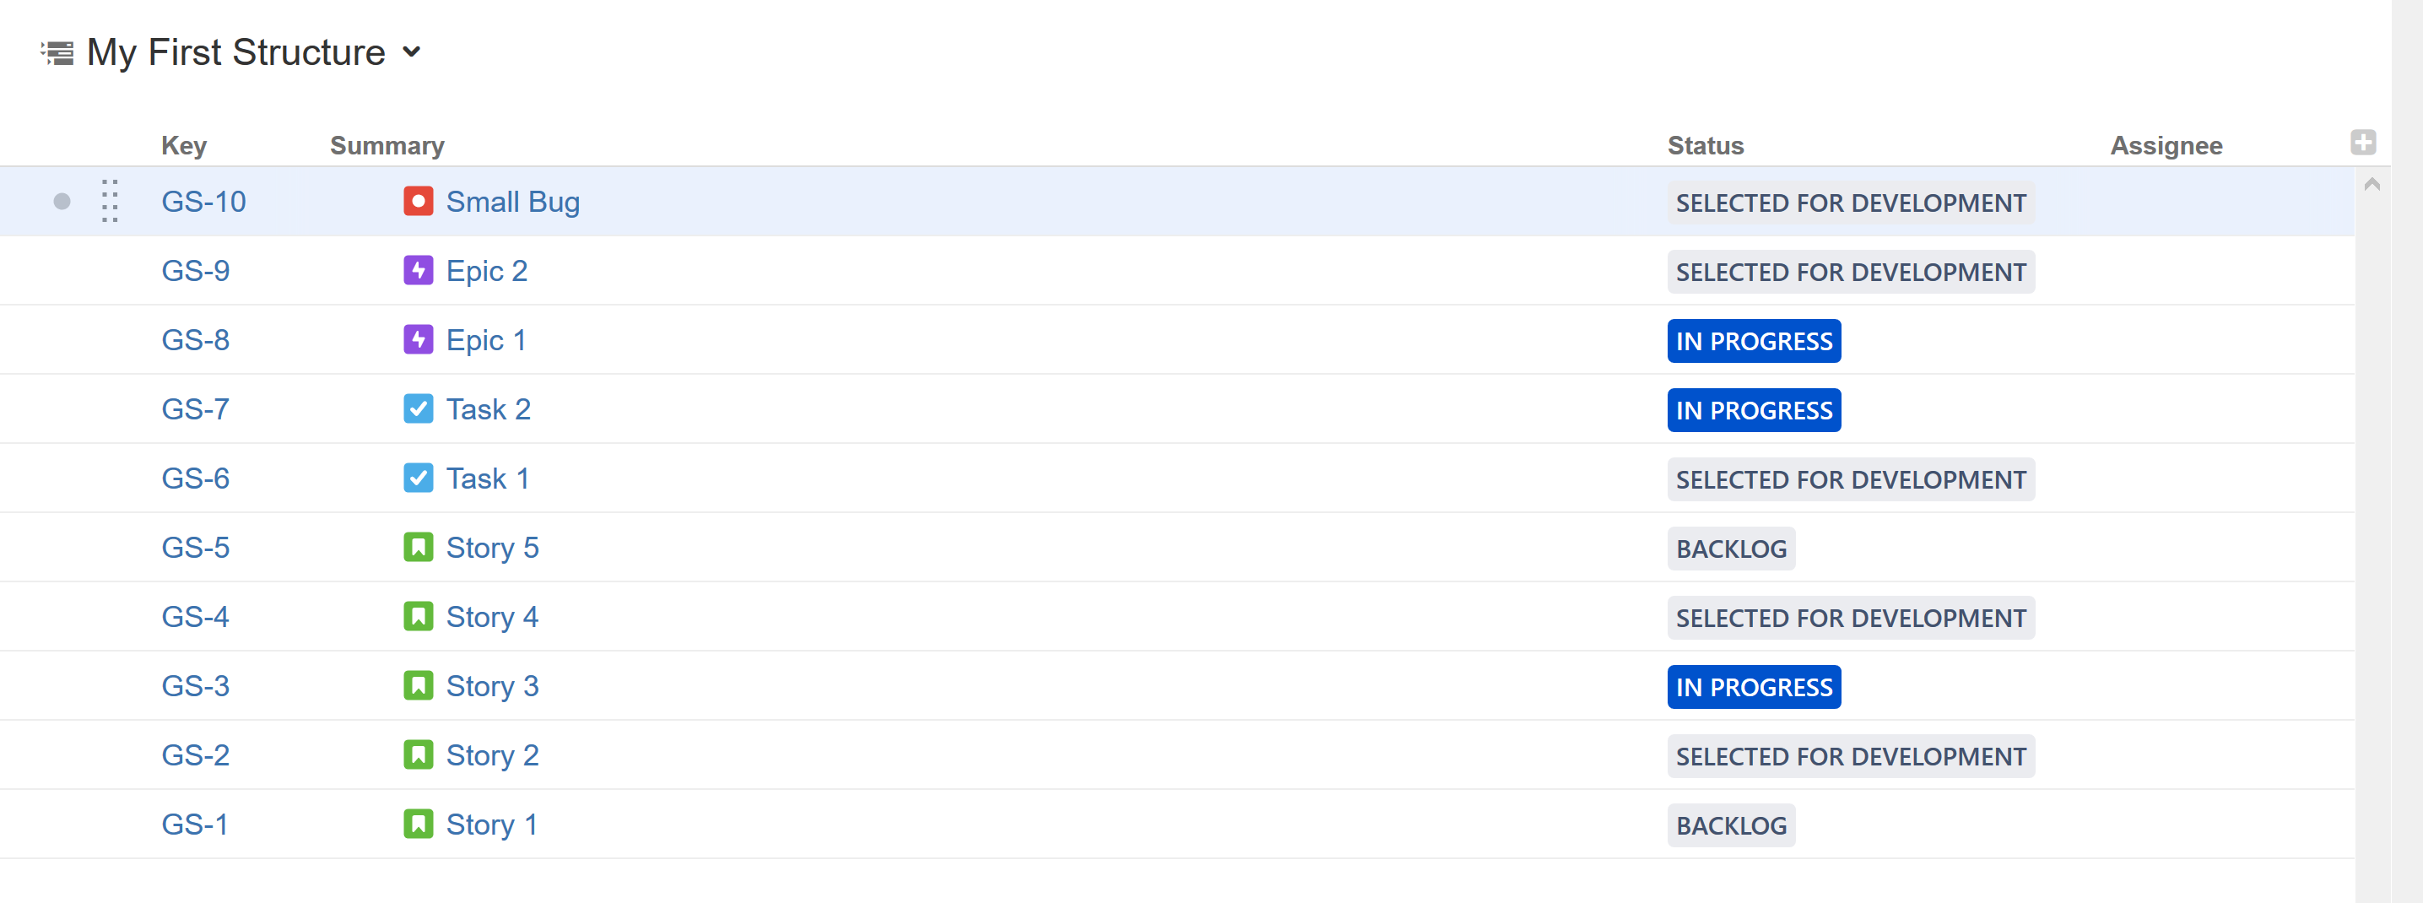Open the BACKLOG status dropdown for Story 1

pyautogui.click(x=1731, y=824)
